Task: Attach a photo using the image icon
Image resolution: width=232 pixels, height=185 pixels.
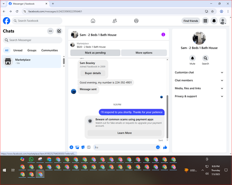Action: [77, 147]
